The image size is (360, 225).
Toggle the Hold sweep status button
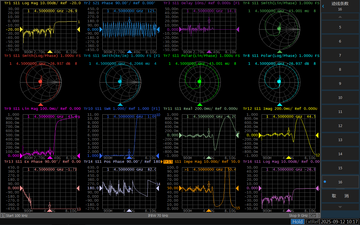297,222
